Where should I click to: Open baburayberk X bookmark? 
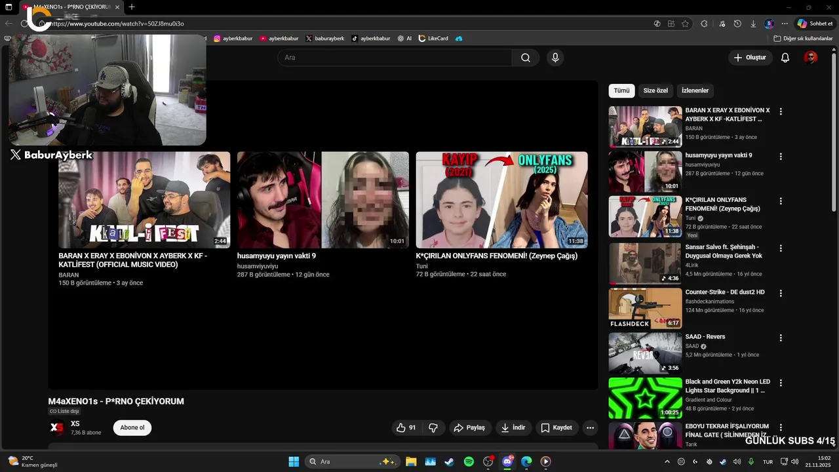click(x=325, y=39)
